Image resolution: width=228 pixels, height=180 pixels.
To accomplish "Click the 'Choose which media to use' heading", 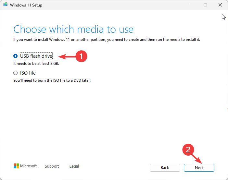I will pos(73,29).
